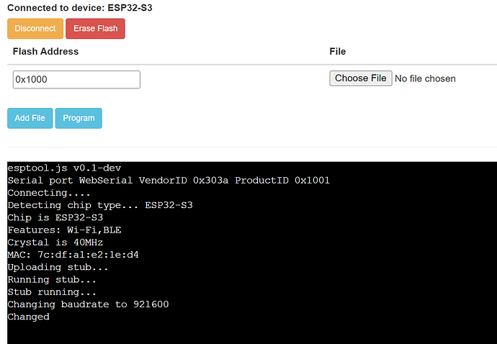Select console line 'Running stub...'

tap(52, 279)
